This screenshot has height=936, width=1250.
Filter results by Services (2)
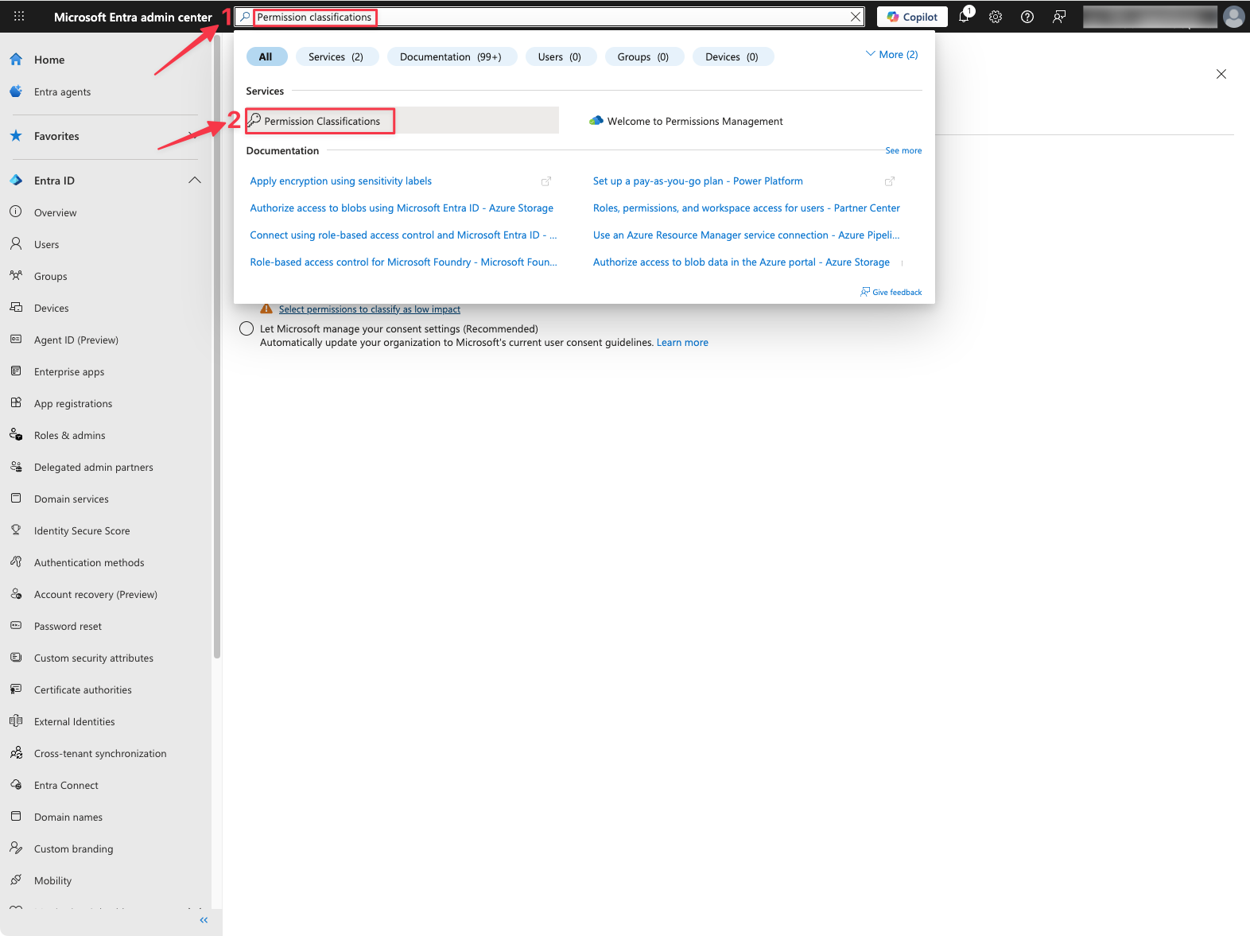336,56
